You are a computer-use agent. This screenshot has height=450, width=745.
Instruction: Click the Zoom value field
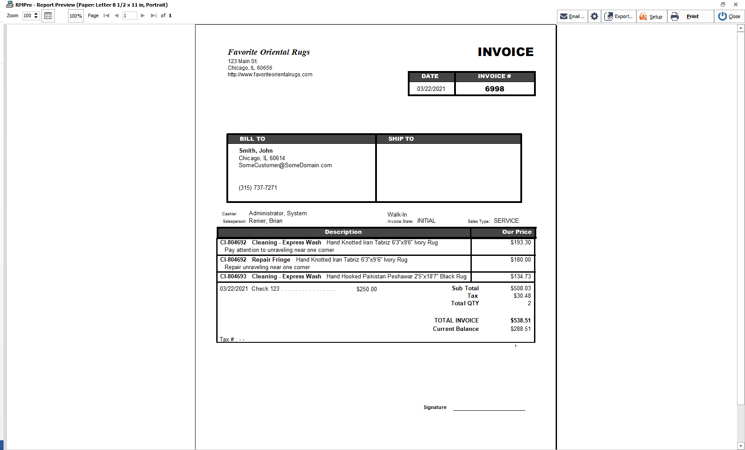(28, 15)
